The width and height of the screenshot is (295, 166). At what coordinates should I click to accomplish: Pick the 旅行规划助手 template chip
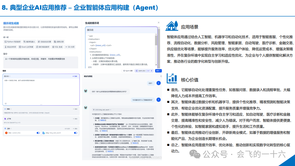(x=43, y=47)
